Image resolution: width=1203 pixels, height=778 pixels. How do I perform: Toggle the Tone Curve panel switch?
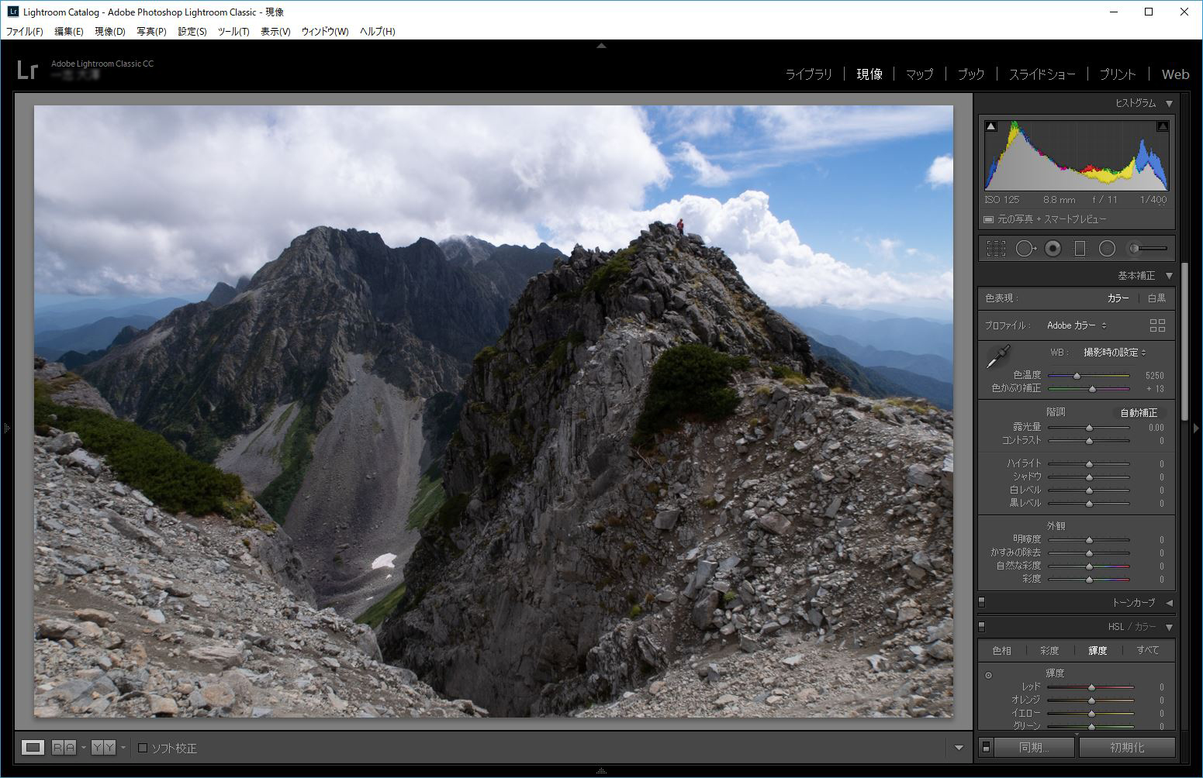pos(981,602)
